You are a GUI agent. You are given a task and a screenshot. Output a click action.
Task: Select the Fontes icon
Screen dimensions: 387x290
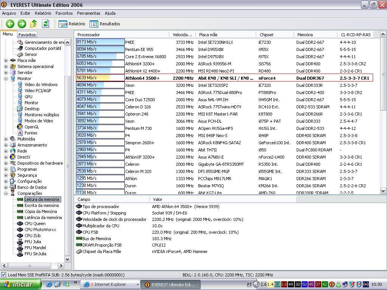click(20, 133)
